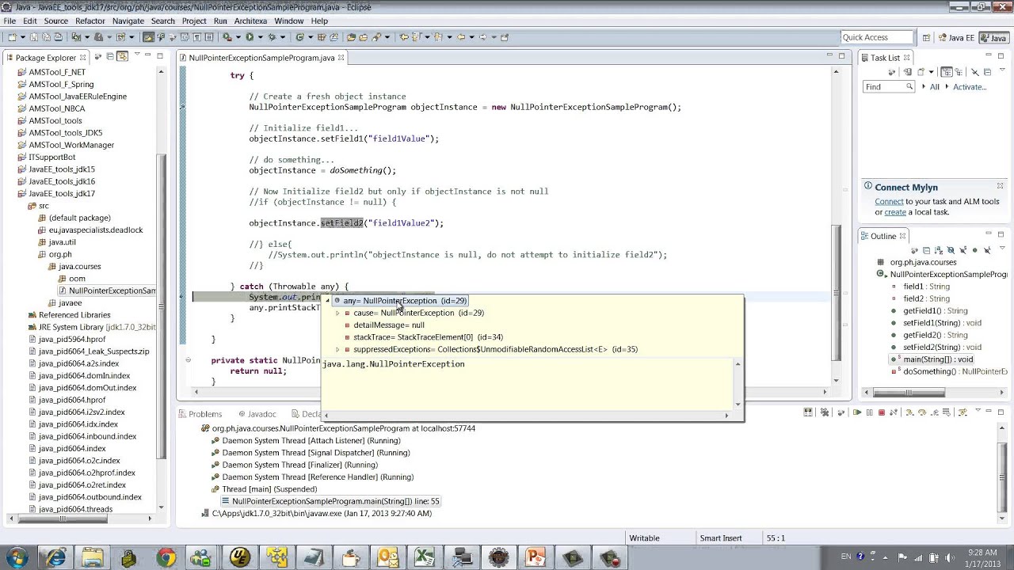Save the file using the toolbar Save icon

click(33, 36)
